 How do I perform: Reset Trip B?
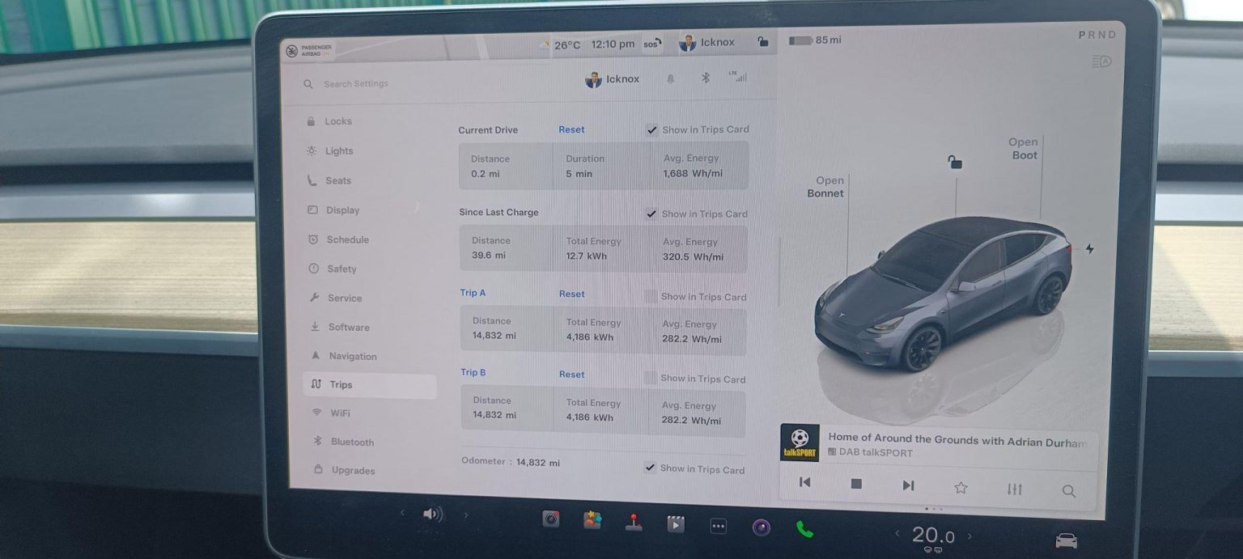click(571, 375)
